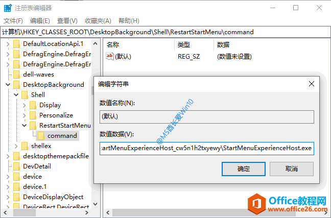Viewport: 331px width, 218px height.
Task: Close the 编辑字符串 dialog
Action: tap(312, 84)
